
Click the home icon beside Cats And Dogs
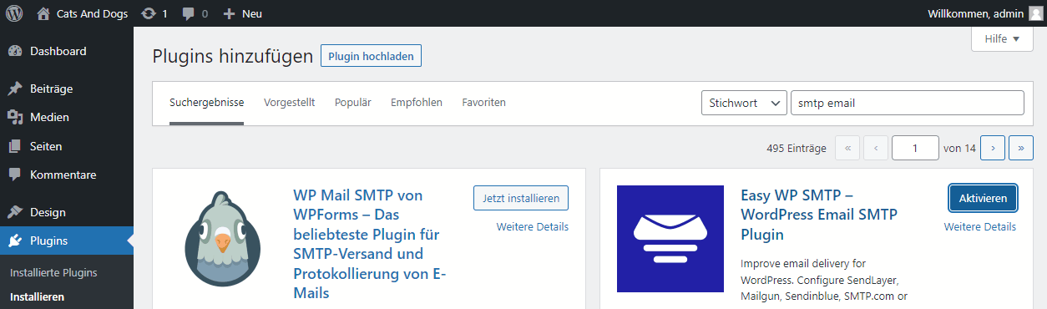click(x=43, y=13)
